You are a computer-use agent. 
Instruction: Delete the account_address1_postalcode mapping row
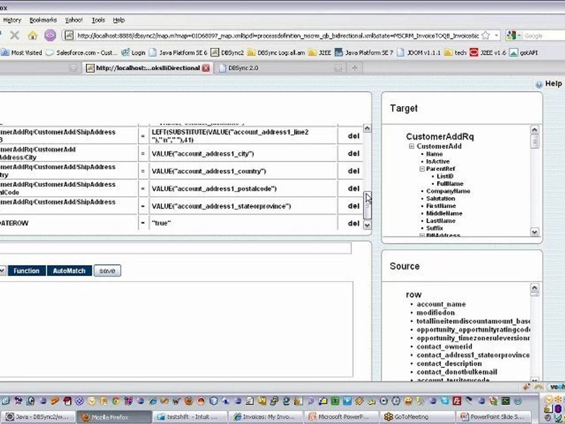click(354, 188)
